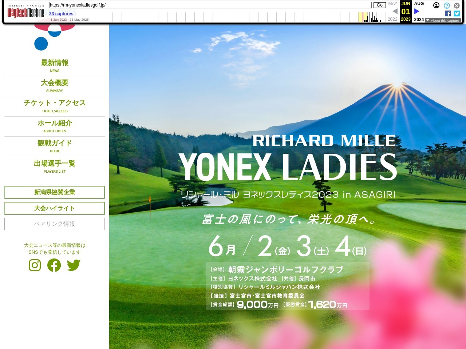Go to next capture arrow
Viewport: 466px width, 349px height.
(417, 11)
